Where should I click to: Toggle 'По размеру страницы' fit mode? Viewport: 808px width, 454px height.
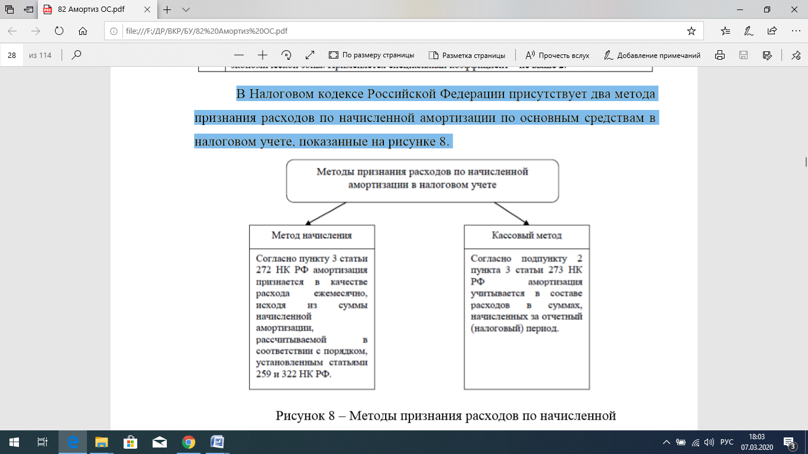pyautogui.click(x=371, y=55)
